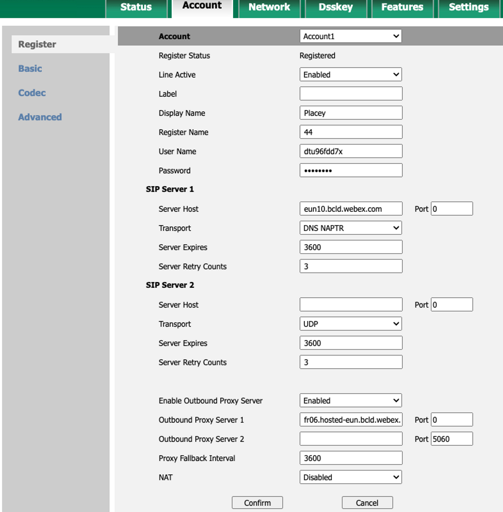This screenshot has height=512, width=503.
Task: Click SIP Server 1 Port field
Action: pyautogui.click(x=452, y=209)
